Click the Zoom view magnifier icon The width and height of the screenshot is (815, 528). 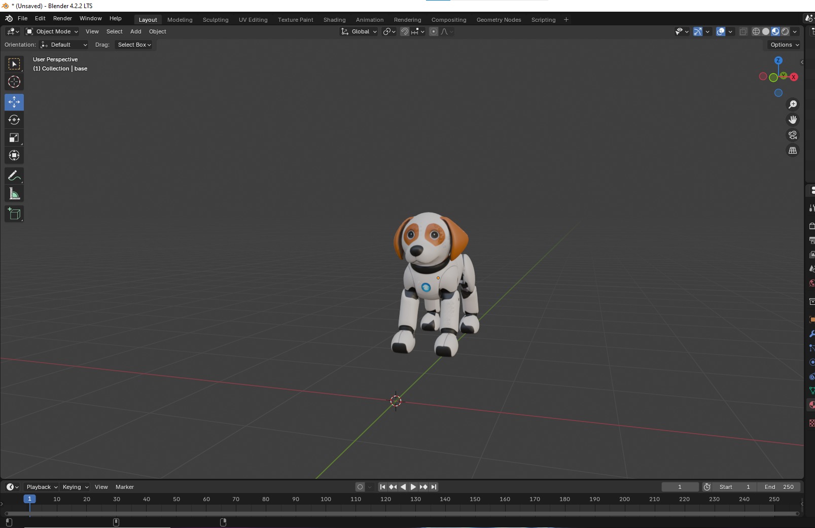tap(793, 104)
